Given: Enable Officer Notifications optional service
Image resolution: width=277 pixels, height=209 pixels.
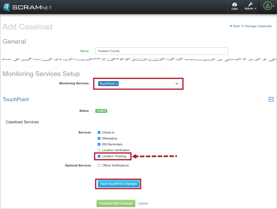Looking at the screenshot, I should [x=99, y=166].
